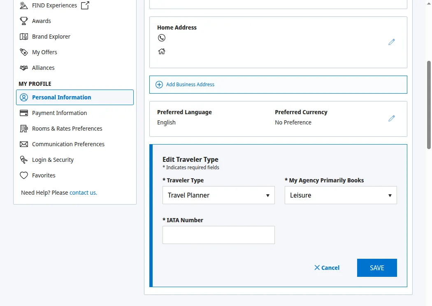The width and height of the screenshot is (432, 306).
Task: Click the Login & Security key icon
Action: click(24, 160)
